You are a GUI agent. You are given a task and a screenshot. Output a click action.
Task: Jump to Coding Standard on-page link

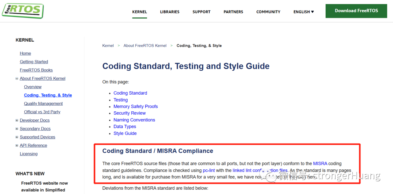click(130, 93)
